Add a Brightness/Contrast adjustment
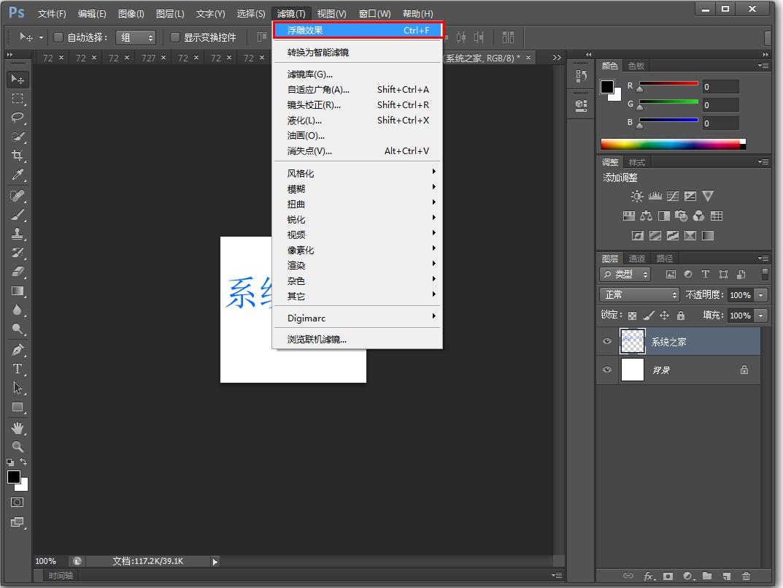 click(x=636, y=196)
